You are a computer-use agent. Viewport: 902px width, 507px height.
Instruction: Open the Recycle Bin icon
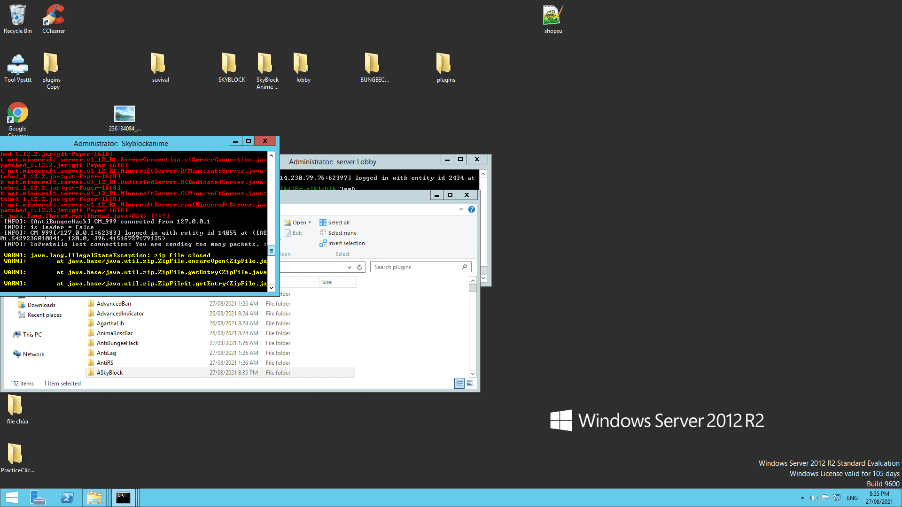pos(17,19)
